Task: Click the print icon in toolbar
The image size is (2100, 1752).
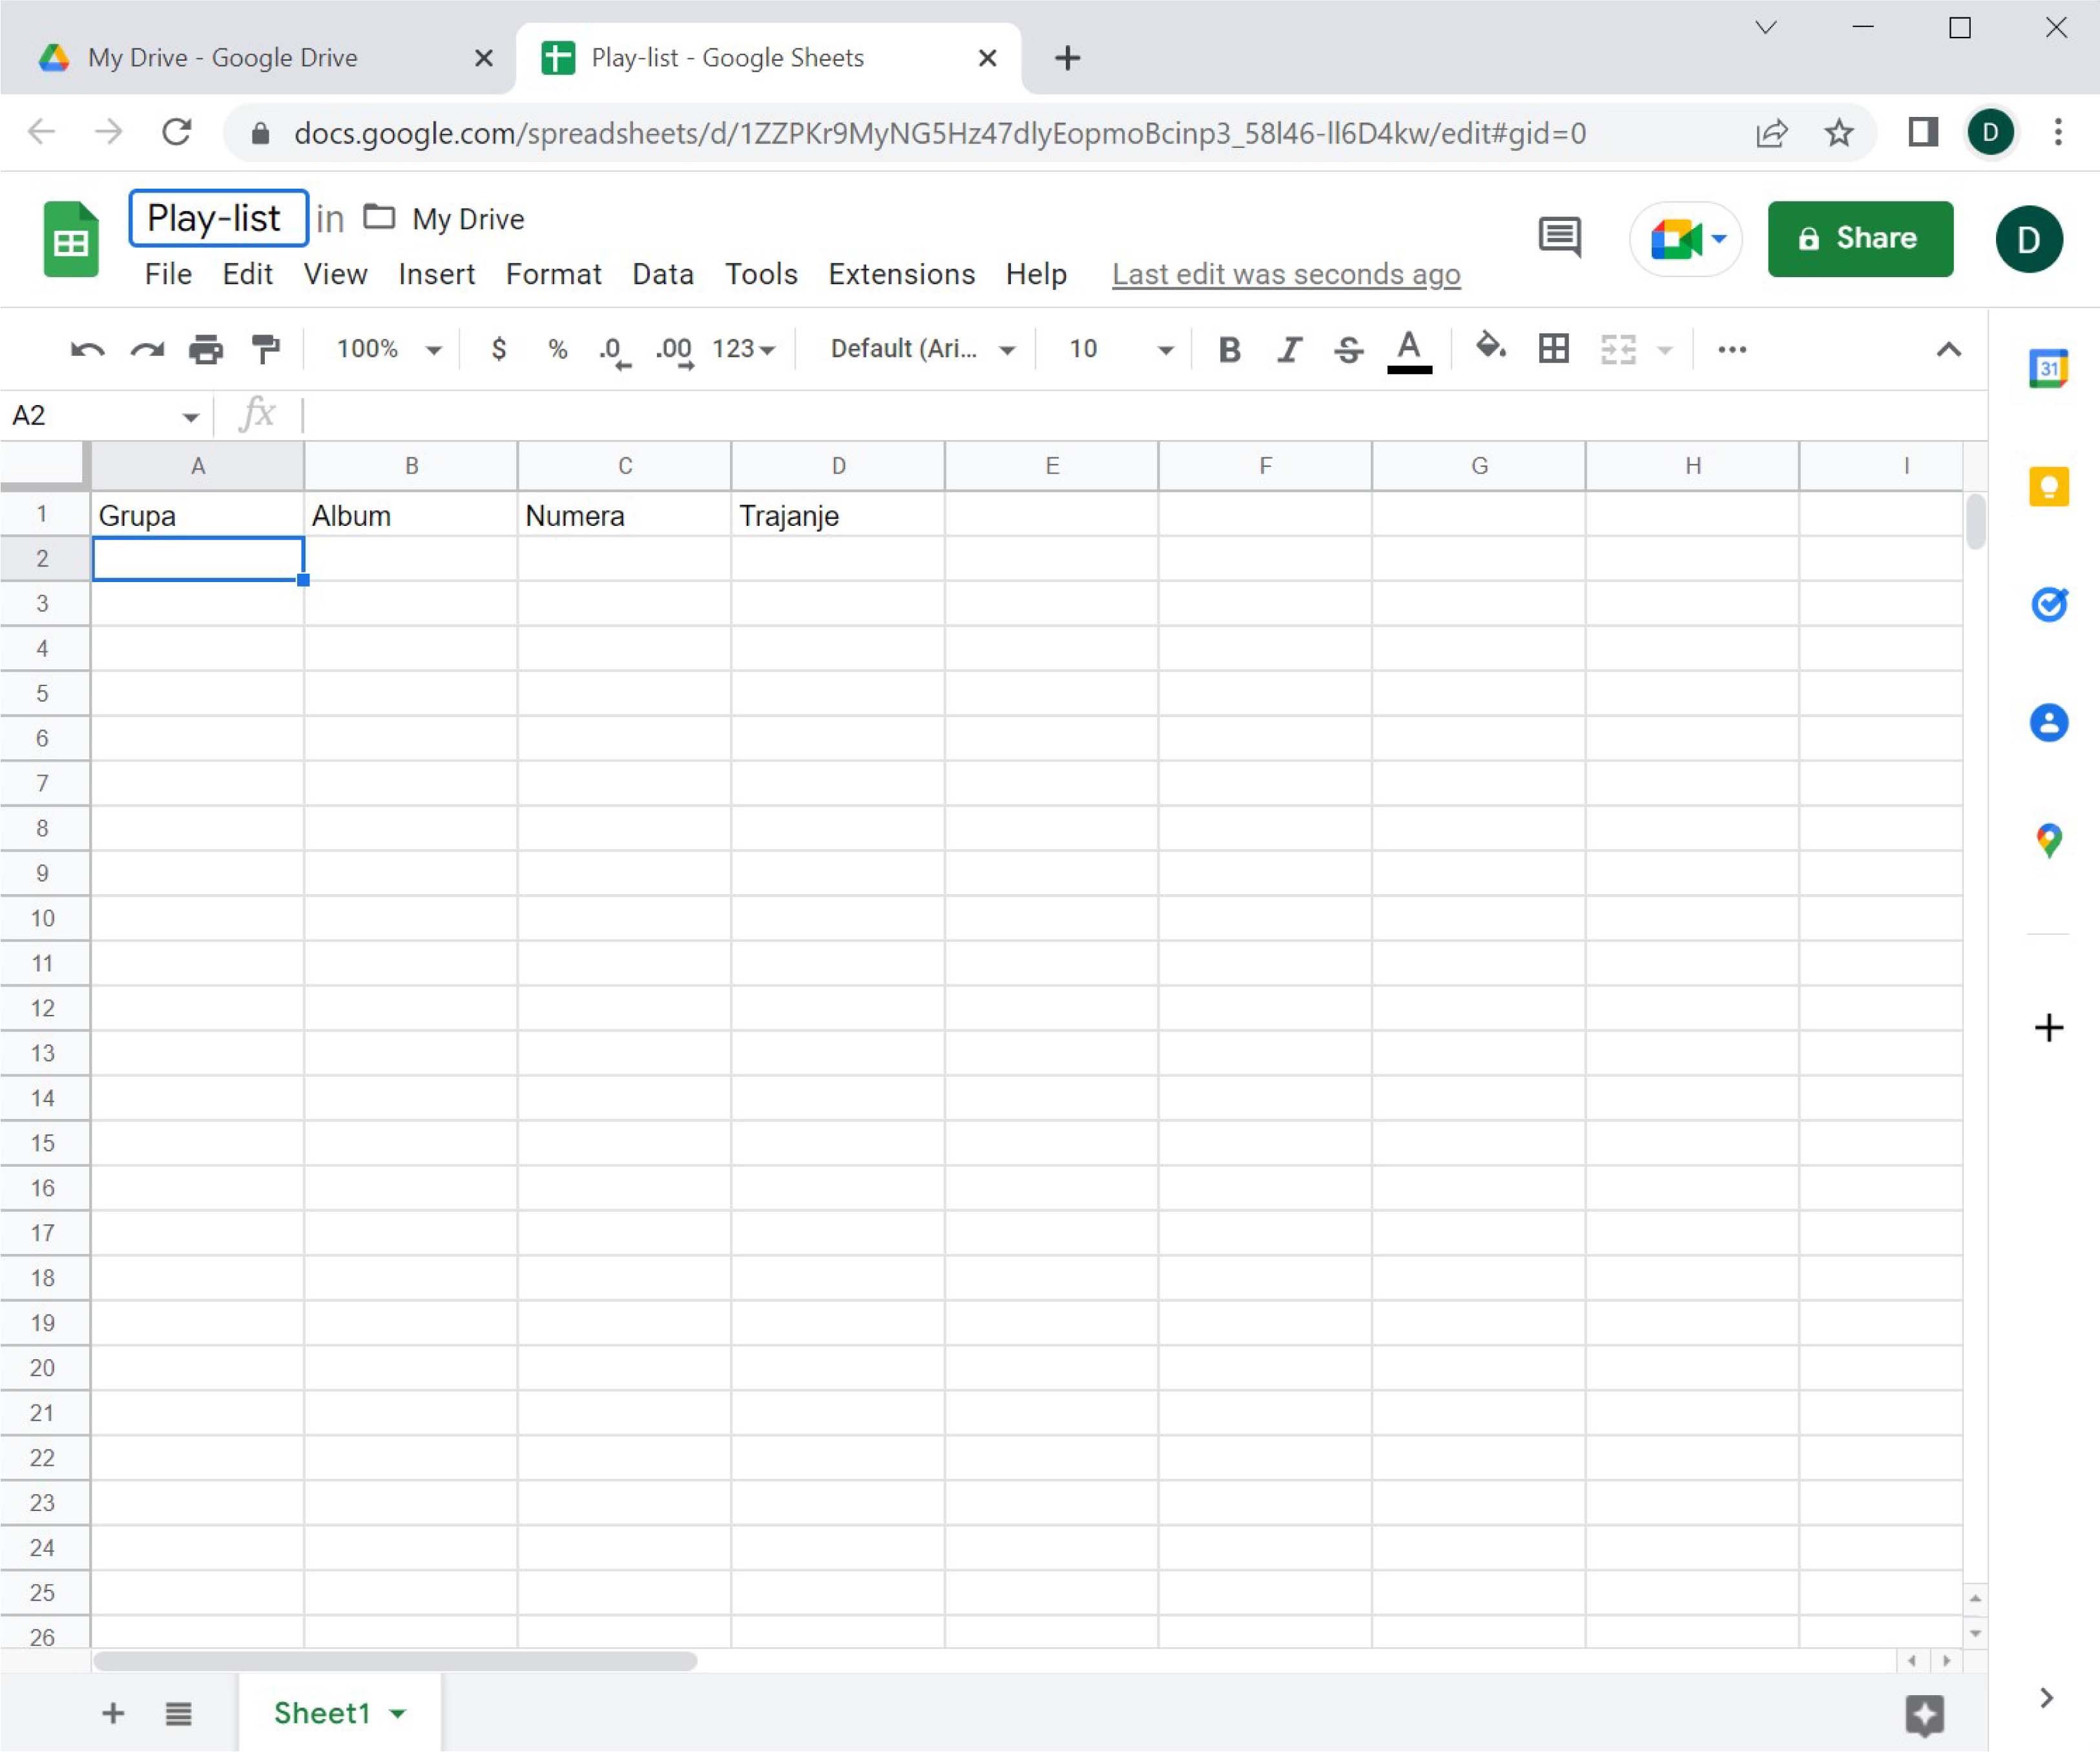Action: click(x=206, y=349)
